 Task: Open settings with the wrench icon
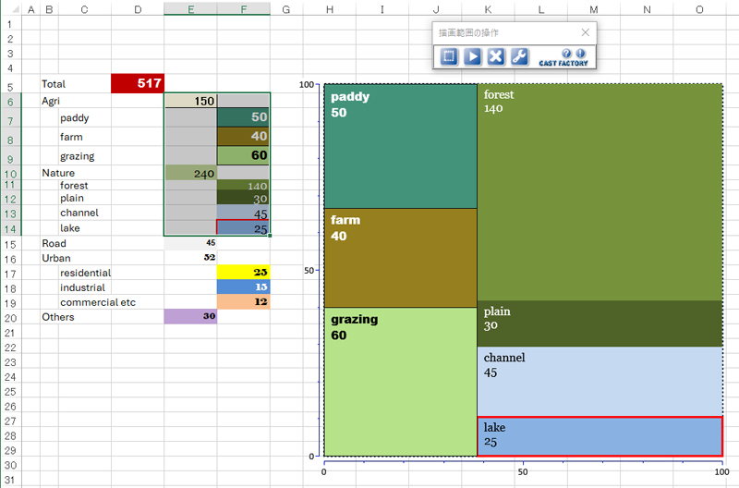(x=519, y=56)
